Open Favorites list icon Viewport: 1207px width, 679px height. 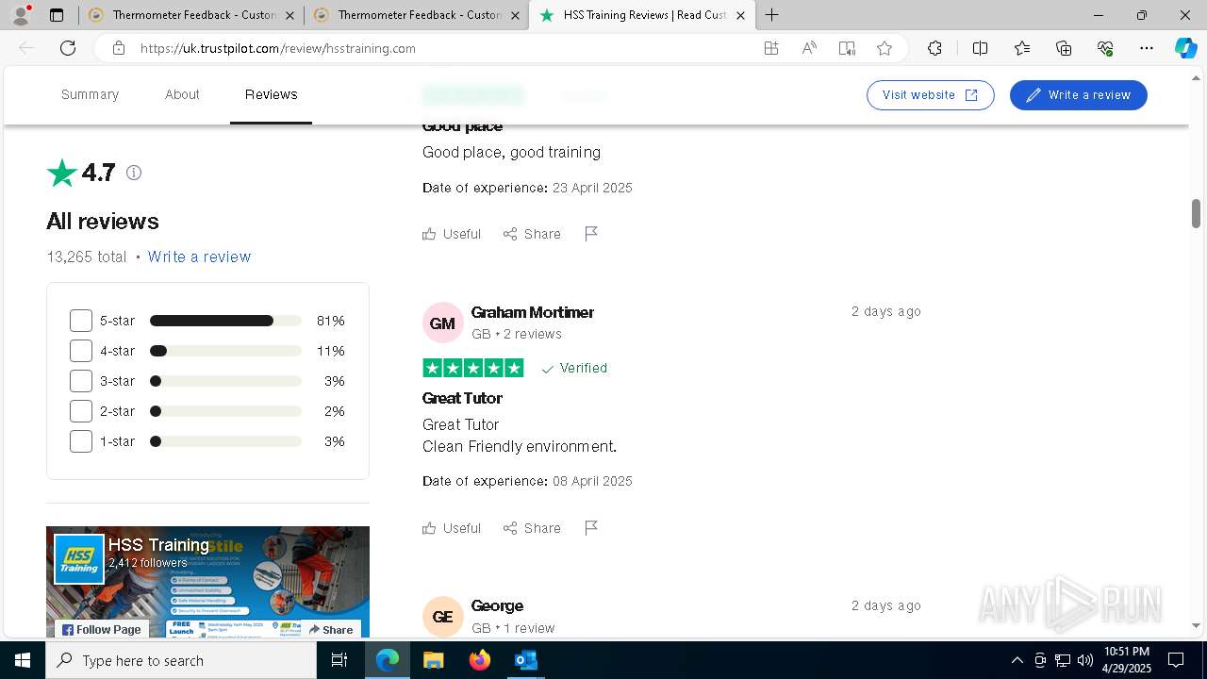[x=1022, y=48]
